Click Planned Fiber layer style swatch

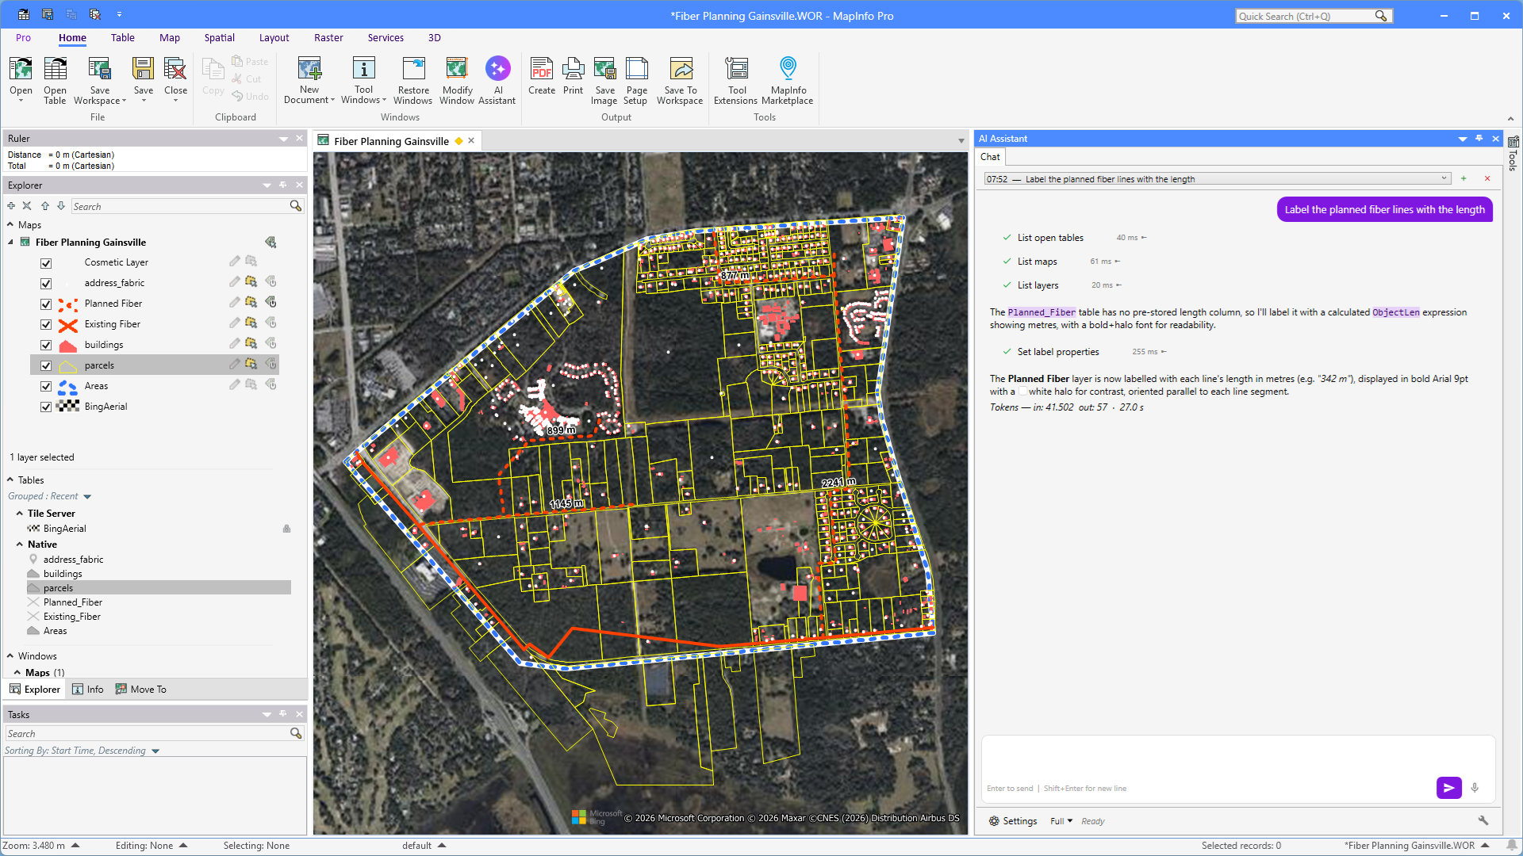tap(68, 304)
